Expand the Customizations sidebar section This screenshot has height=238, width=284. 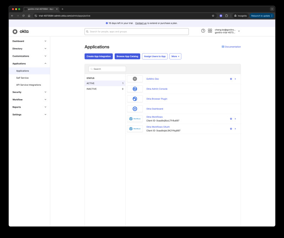pyautogui.click(x=29, y=56)
